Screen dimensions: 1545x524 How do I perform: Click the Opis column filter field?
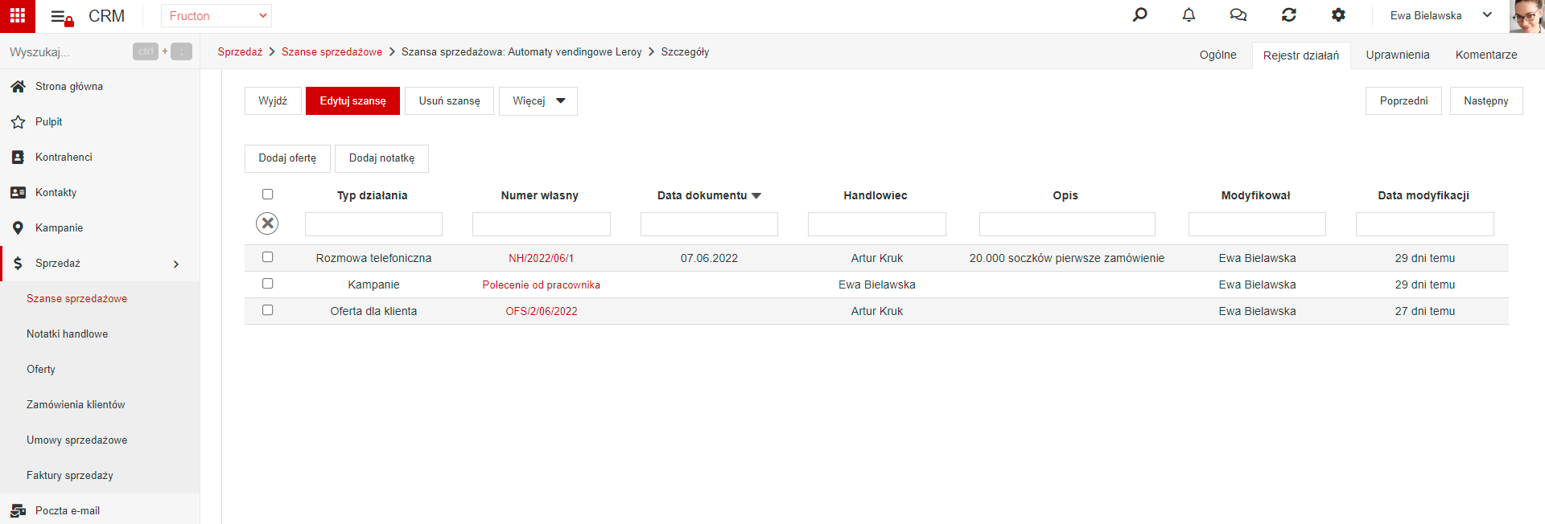1067,224
